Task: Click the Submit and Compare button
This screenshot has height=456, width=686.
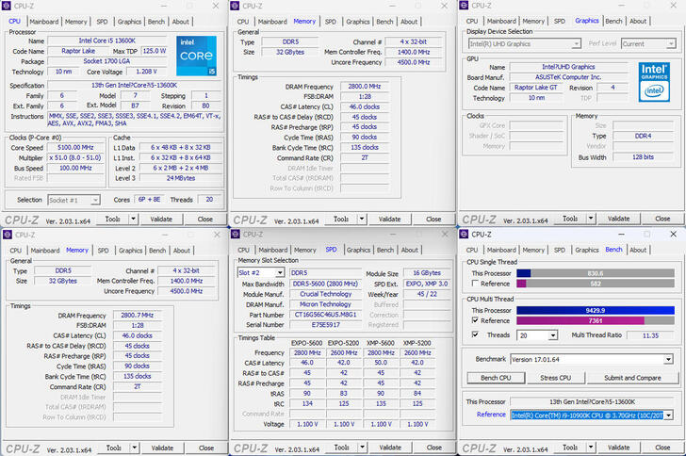Action: (x=631, y=378)
